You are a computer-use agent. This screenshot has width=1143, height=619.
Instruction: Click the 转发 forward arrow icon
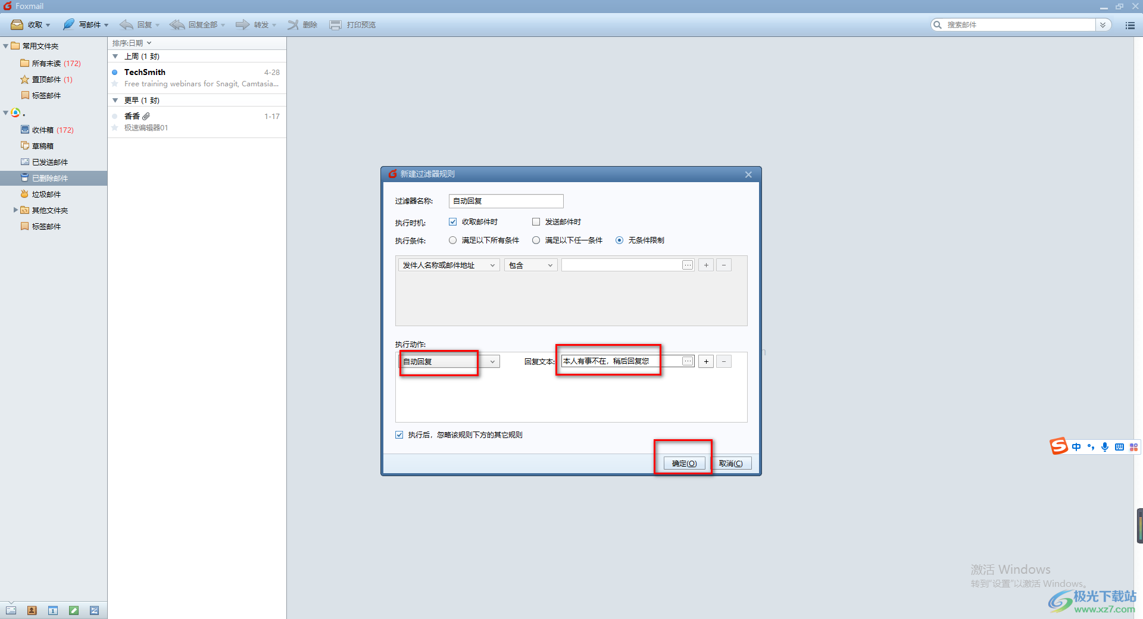(242, 24)
